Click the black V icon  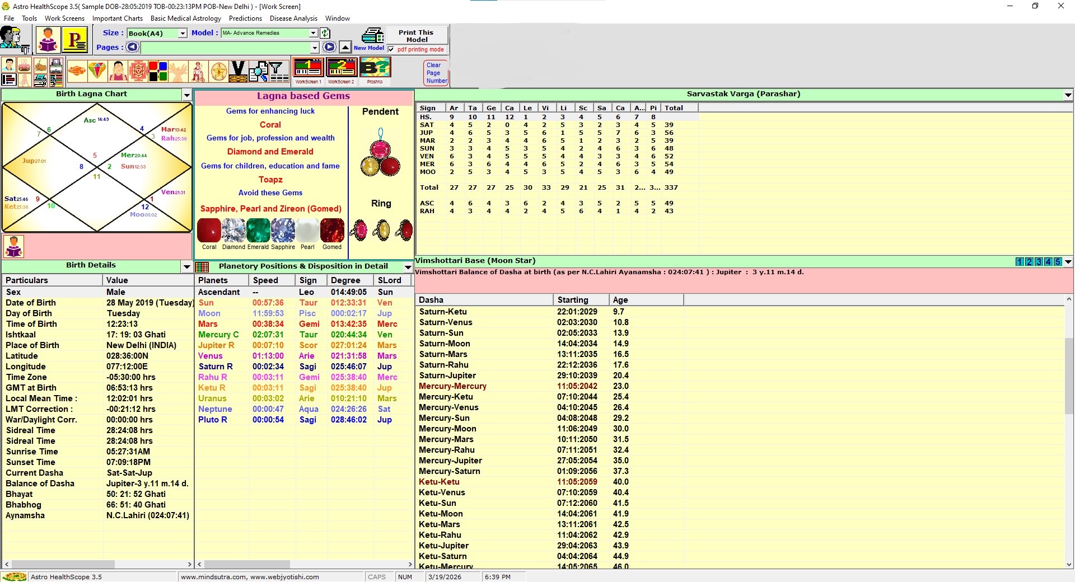pyautogui.click(x=239, y=71)
